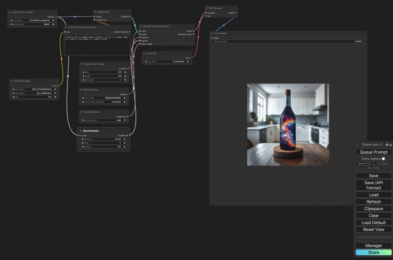The height and width of the screenshot is (260, 393).
Task: Change control_after_generate randomize option
Action: 104,102
